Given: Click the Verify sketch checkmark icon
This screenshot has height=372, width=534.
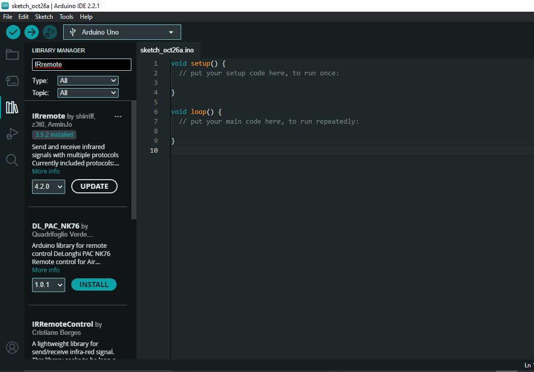Looking at the screenshot, I should coord(13,32).
